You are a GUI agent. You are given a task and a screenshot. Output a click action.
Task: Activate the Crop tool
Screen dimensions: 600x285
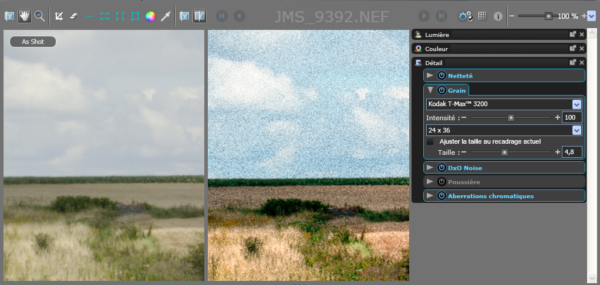(59, 16)
